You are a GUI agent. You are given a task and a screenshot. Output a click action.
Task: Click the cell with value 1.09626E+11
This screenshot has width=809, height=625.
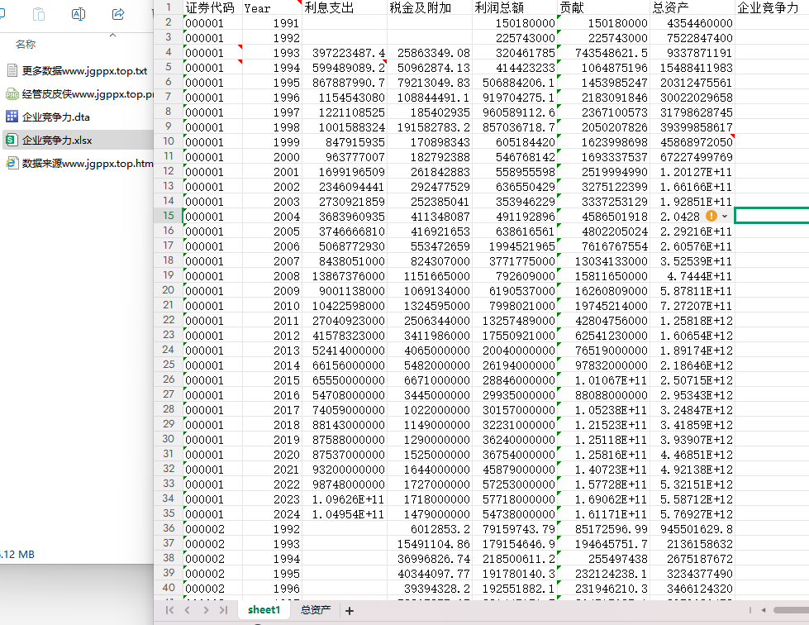click(345, 499)
